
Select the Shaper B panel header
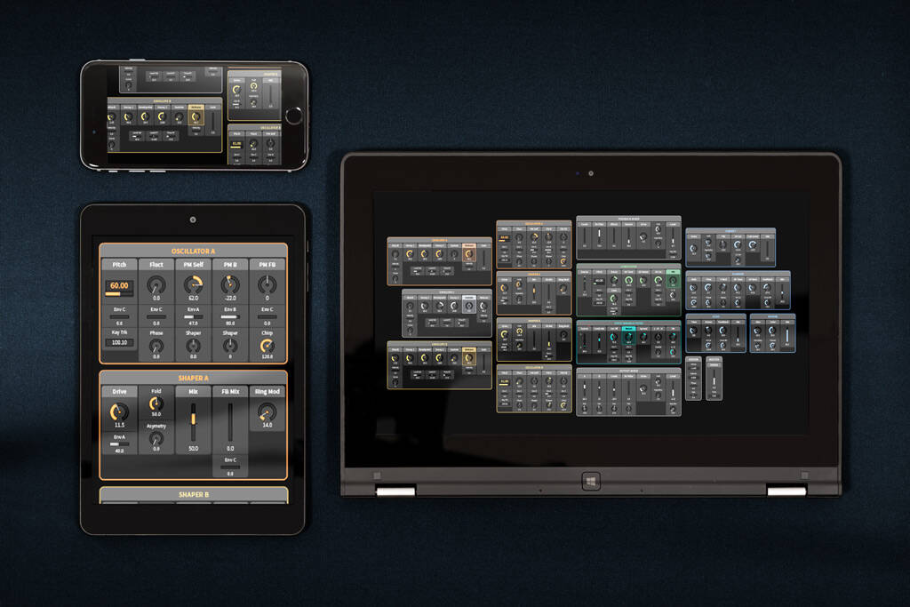pyautogui.click(x=193, y=494)
